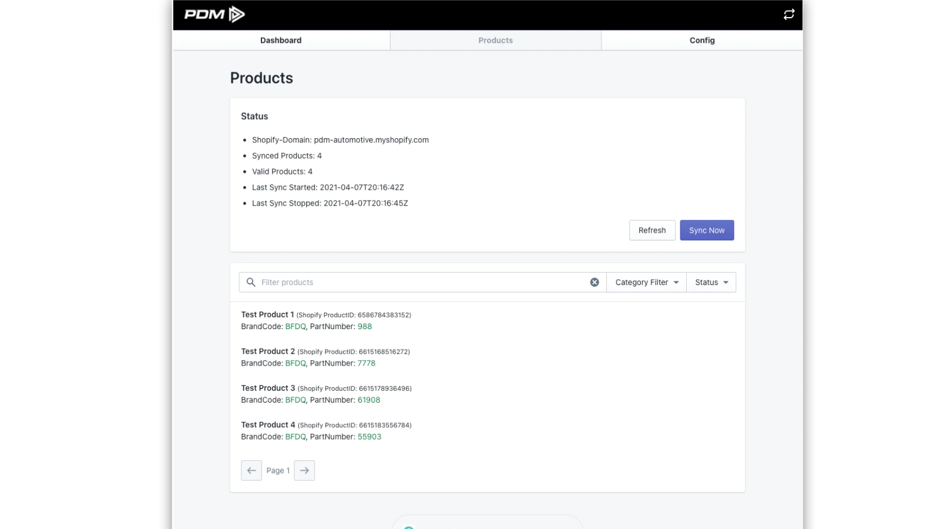Select Test Product 4 title
Screen dimensions: 940x529
(268, 424)
